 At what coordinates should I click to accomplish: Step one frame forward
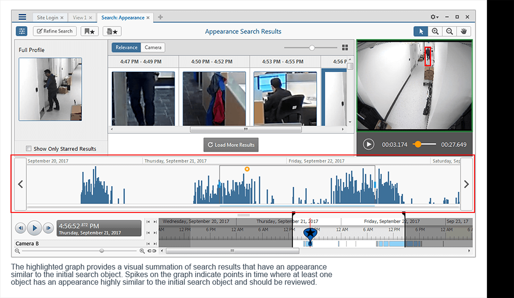tap(48, 228)
